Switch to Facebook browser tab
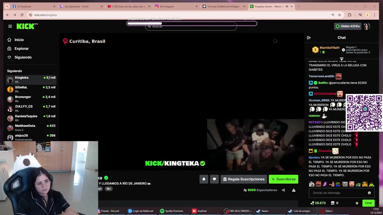The width and height of the screenshot is (383, 215). [x=34, y=6]
